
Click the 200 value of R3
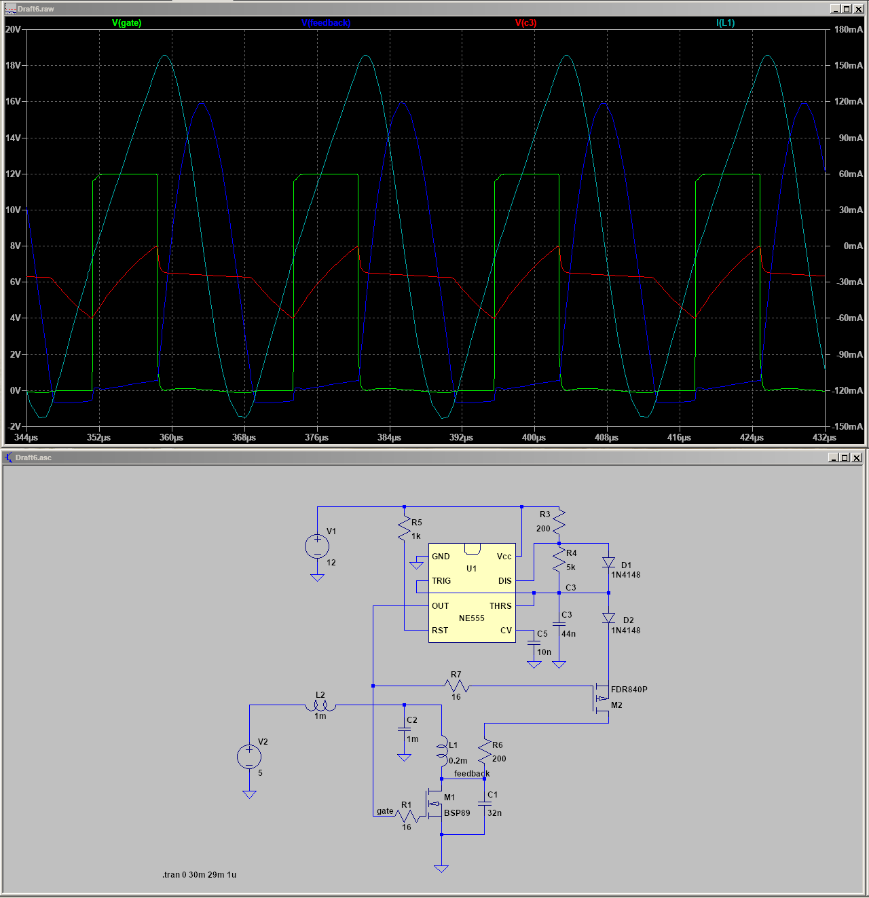coord(543,529)
